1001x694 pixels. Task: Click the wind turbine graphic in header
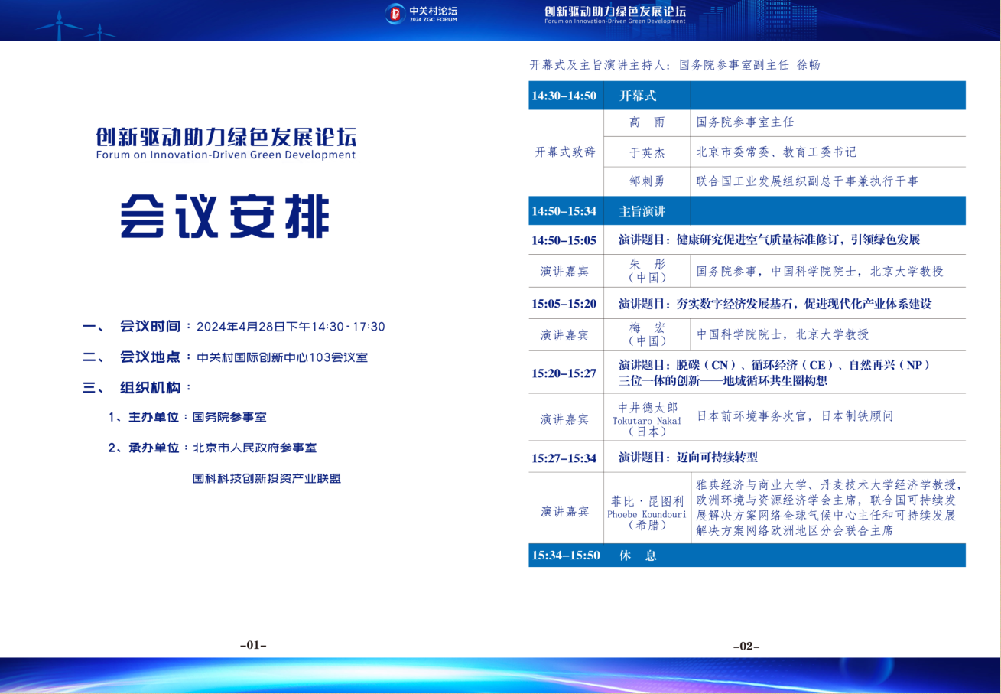point(60,27)
